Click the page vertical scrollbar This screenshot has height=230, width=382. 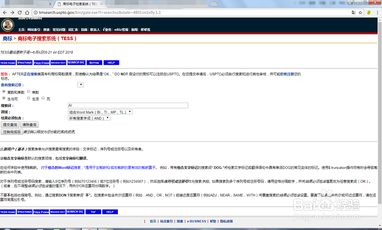click(x=380, y=112)
